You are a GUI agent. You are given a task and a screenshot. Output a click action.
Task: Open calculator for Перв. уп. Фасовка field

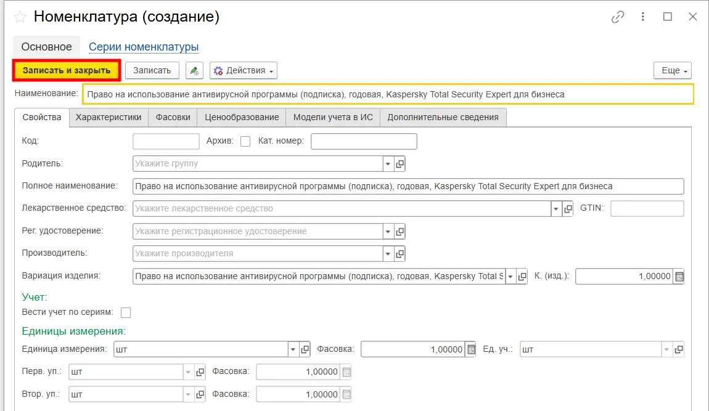tap(346, 372)
